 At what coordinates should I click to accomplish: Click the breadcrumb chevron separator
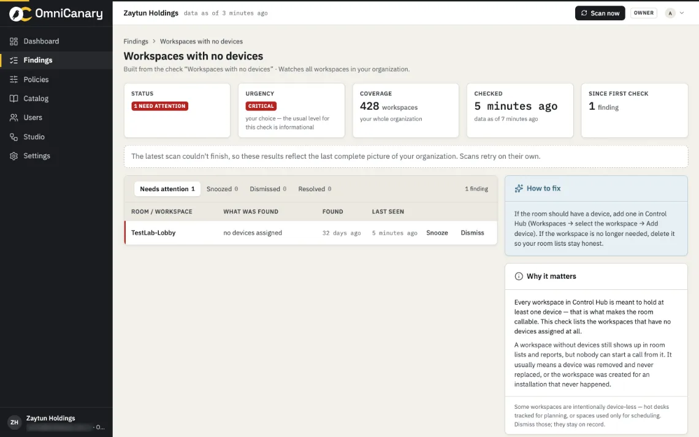[x=155, y=41]
